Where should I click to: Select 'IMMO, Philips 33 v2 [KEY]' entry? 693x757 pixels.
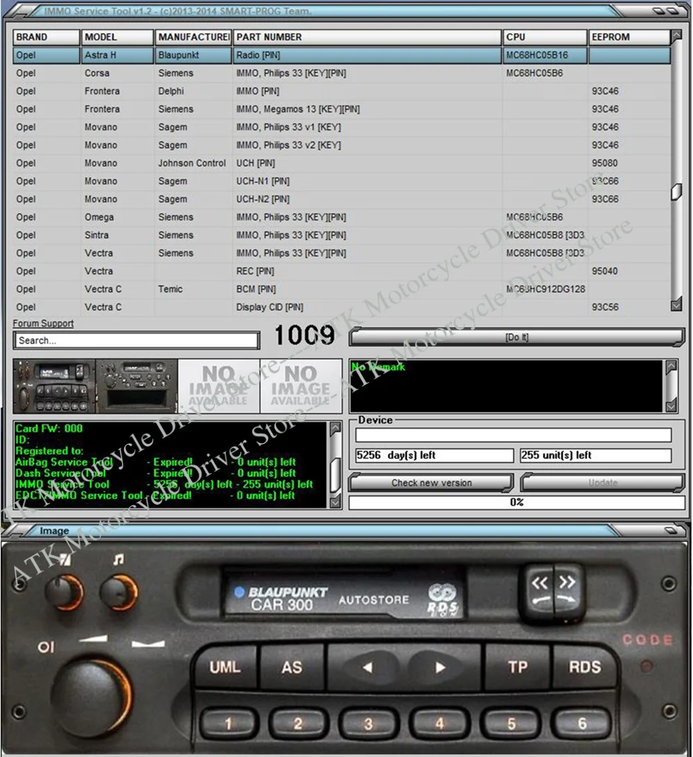click(x=288, y=146)
